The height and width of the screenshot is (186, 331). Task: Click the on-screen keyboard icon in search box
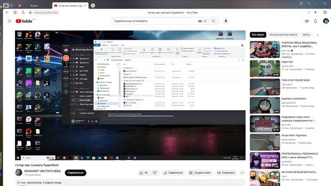[x=200, y=21]
